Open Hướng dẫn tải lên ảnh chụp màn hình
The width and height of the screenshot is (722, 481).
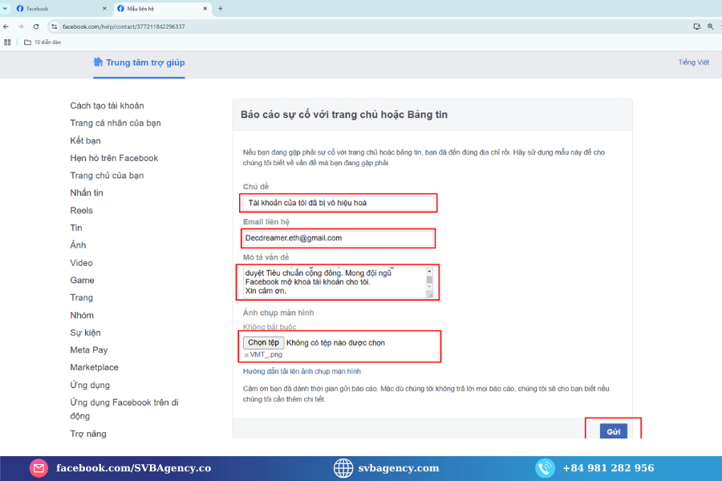302,371
